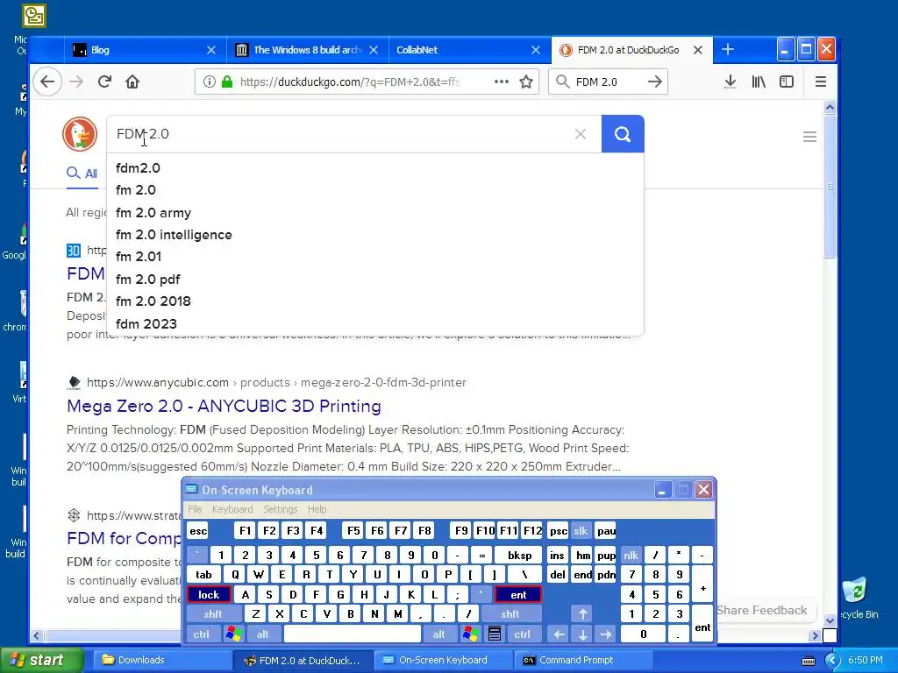This screenshot has width=898, height=673.
Task: Click Firefox search bar with FDM 2.0
Action: pyautogui.click(x=607, y=81)
